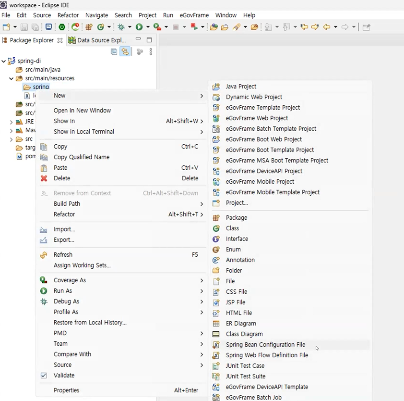Screen dimensions: 404x401
Task: Switch to Data Source Explorer tab
Action: (97, 40)
